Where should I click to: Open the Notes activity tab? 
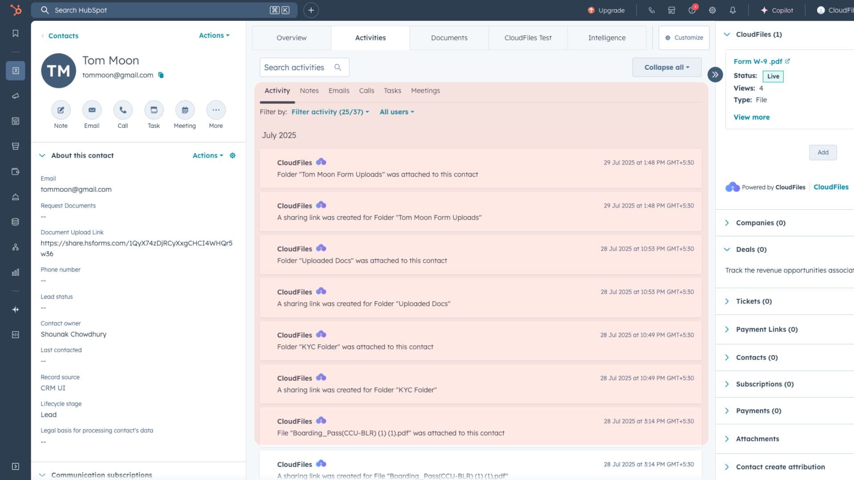tap(309, 91)
